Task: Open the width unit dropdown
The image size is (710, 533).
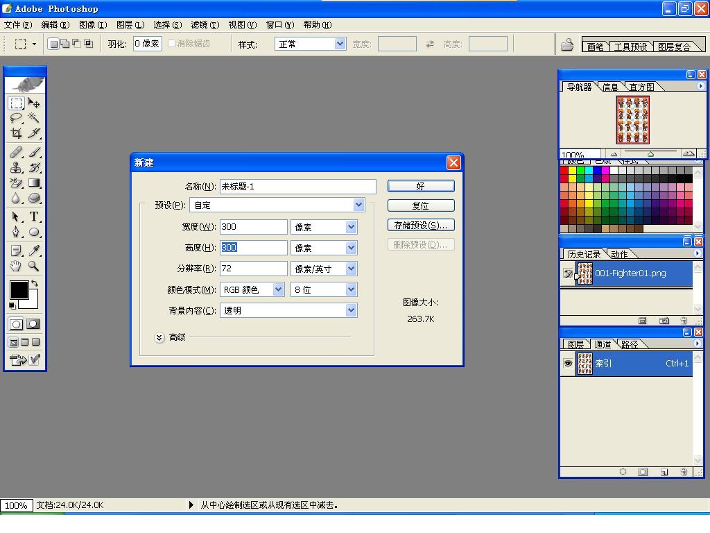Action: click(x=351, y=227)
